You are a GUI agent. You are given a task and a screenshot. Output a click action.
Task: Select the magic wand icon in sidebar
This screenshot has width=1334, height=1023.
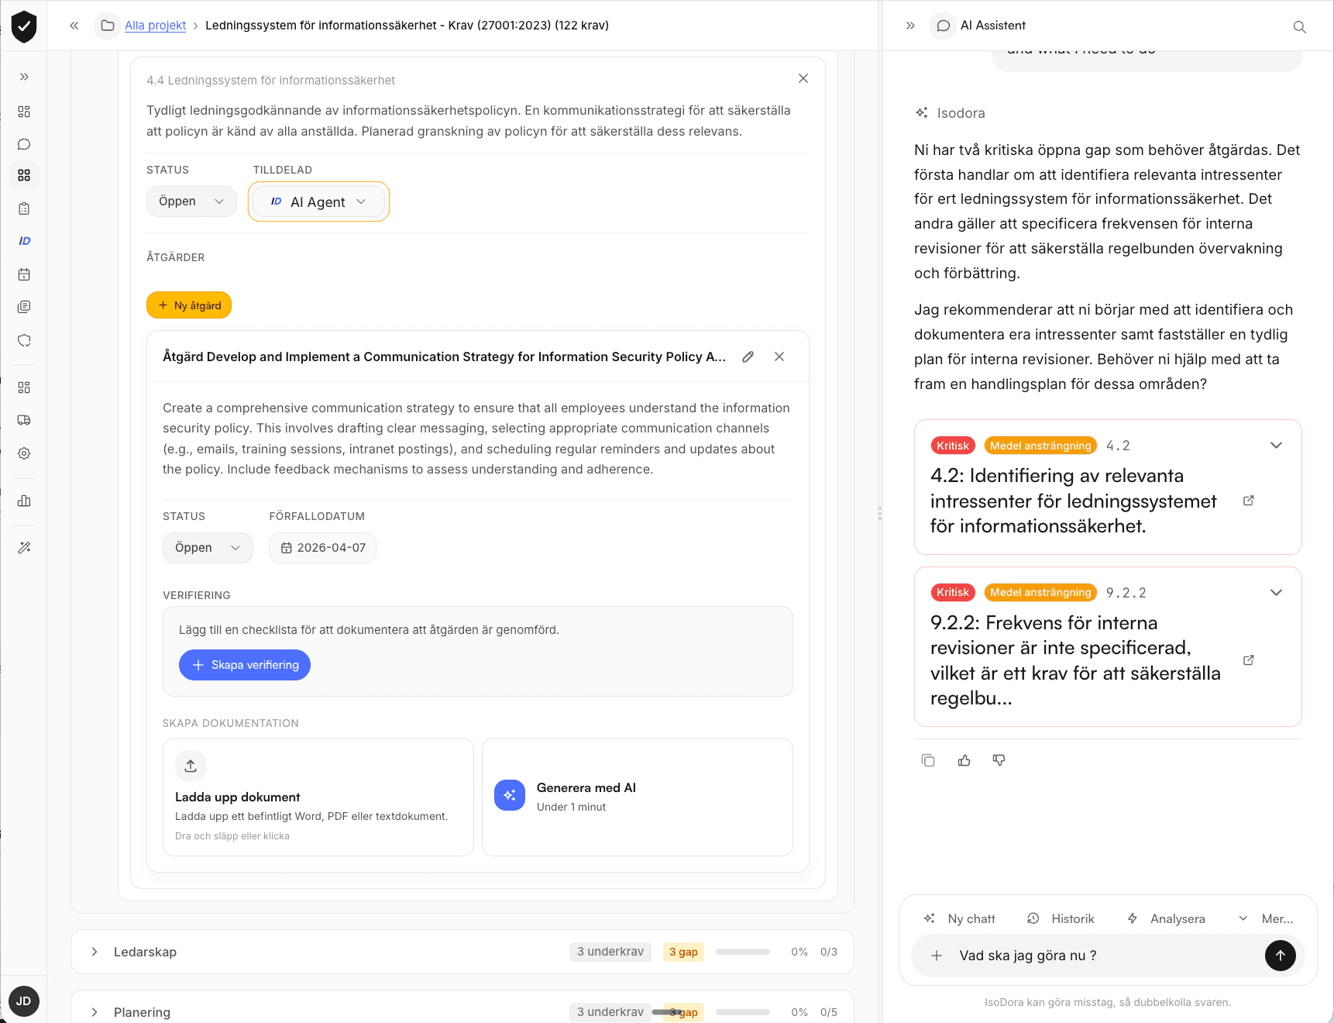point(24,547)
